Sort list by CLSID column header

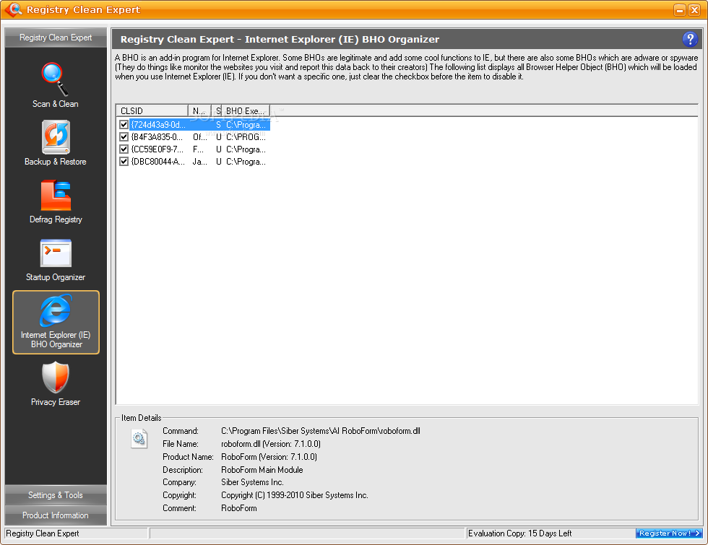[152, 110]
